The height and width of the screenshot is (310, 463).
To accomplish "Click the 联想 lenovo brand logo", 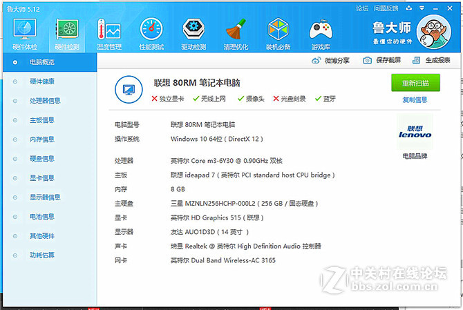I will [x=415, y=132].
